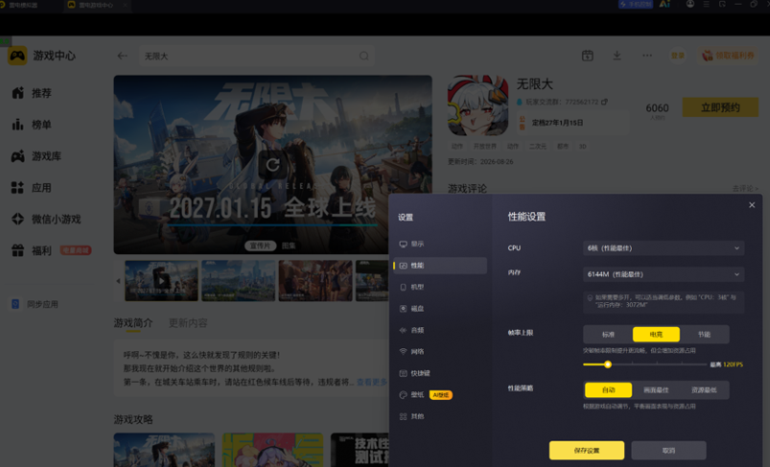Select 节能 (Power saving) frame rate limit
770x467 pixels.
point(704,335)
